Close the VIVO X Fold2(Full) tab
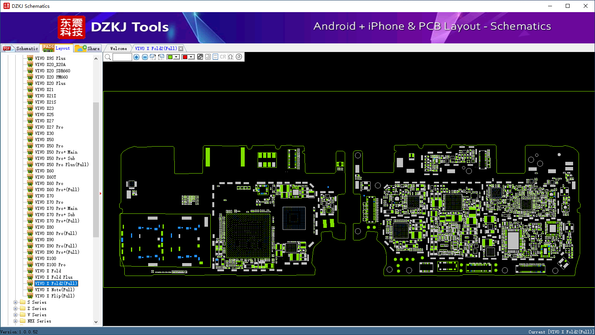The image size is (595, 335). (x=181, y=48)
